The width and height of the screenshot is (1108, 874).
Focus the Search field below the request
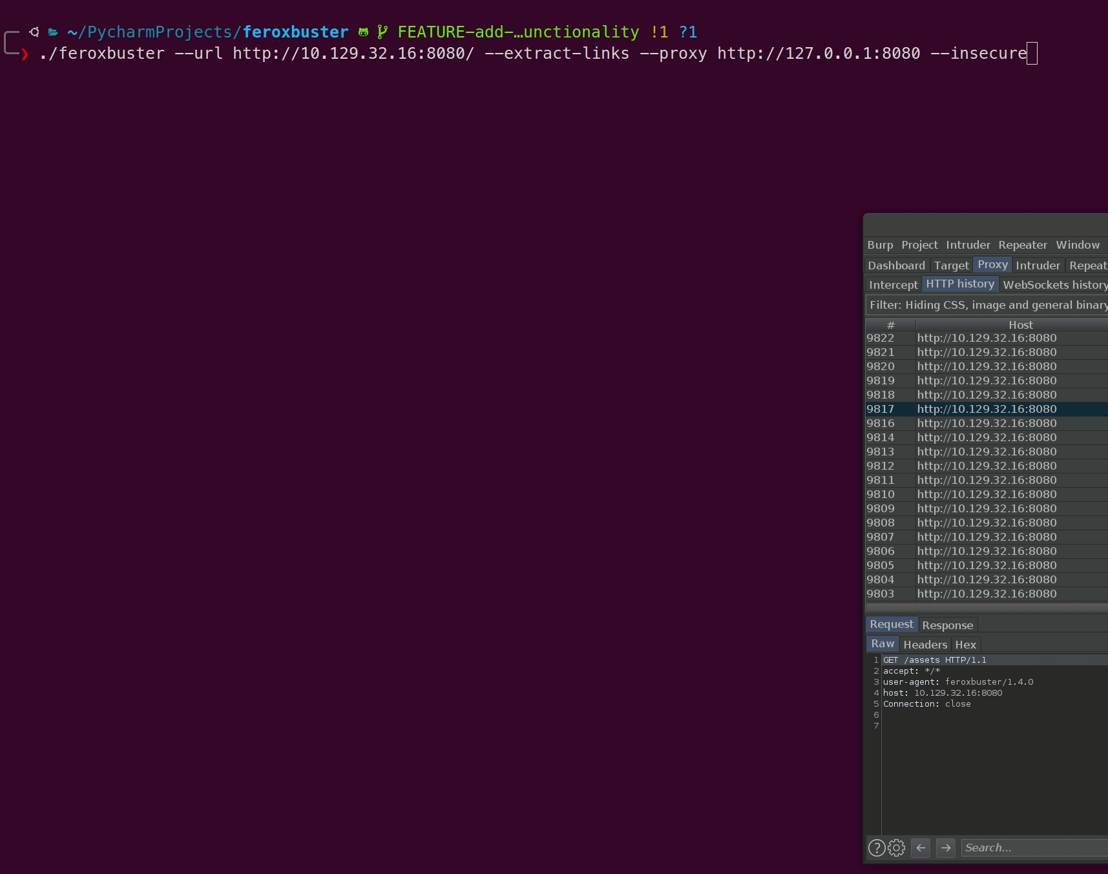point(1034,848)
